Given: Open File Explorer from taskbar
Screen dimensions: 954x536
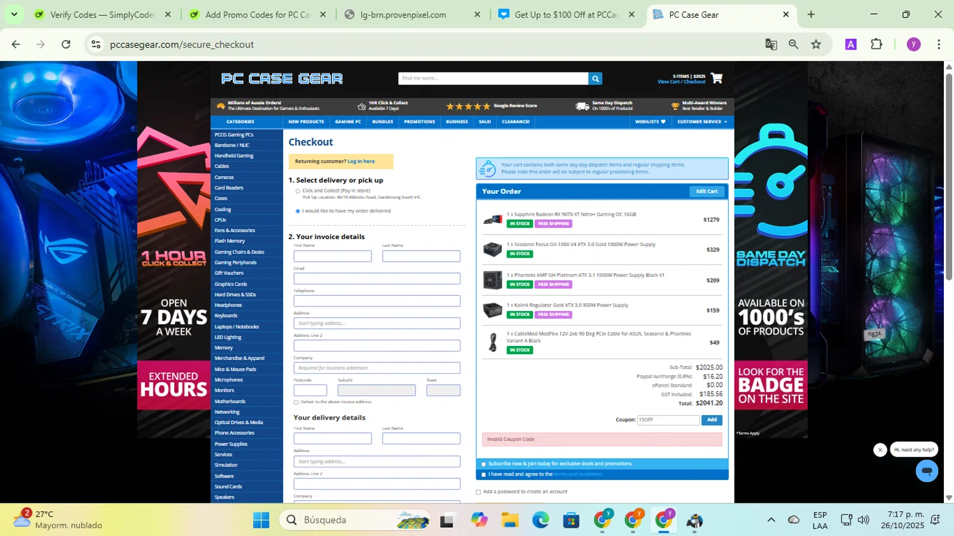Looking at the screenshot, I should (x=509, y=520).
